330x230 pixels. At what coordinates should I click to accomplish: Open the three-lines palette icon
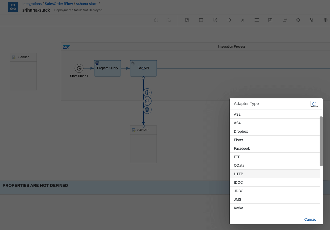click(x=257, y=20)
